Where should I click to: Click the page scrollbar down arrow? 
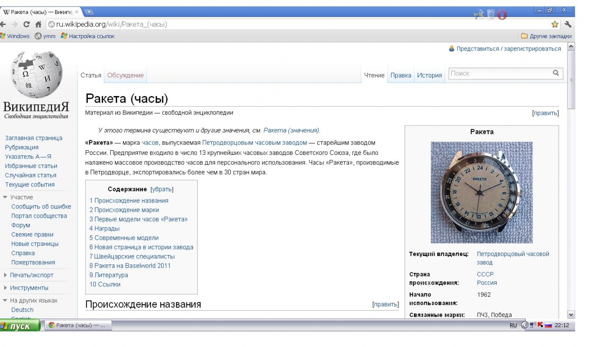[570, 315]
